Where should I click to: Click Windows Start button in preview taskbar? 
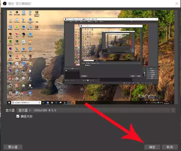(9, 103)
